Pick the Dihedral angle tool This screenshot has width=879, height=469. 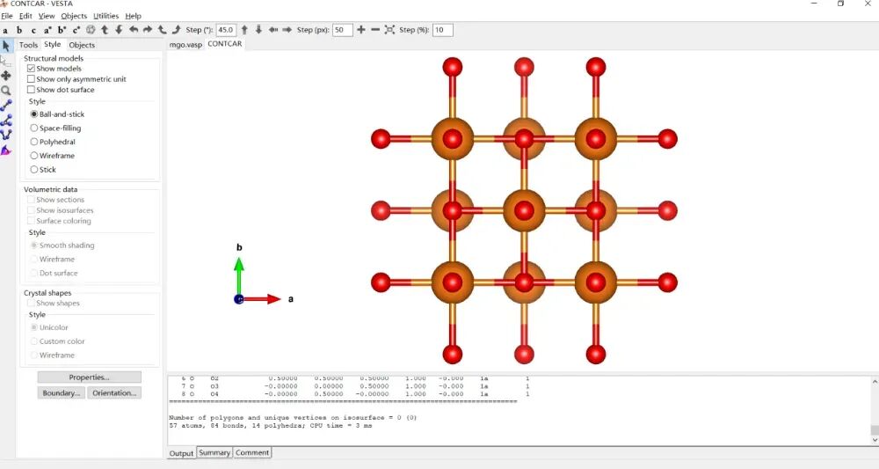pyautogui.click(x=6, y=135)
